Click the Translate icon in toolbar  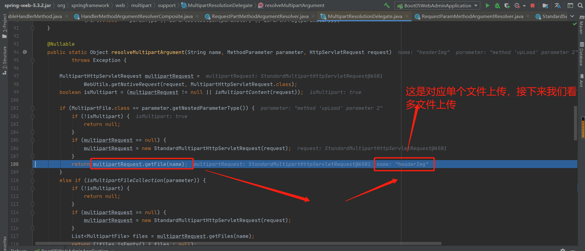click(558, 5)
